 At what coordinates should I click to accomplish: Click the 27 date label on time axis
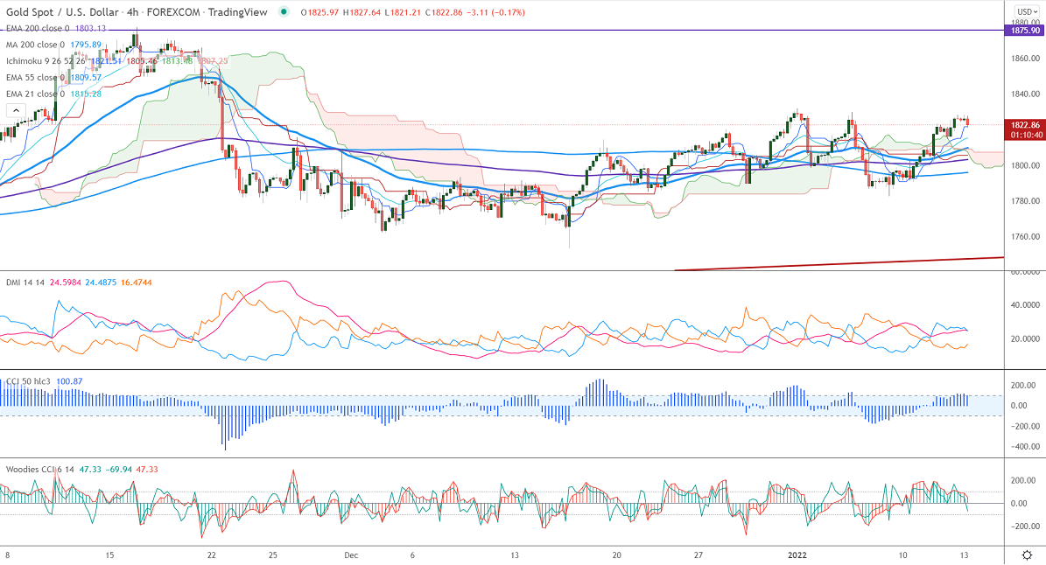pos(698,555)
